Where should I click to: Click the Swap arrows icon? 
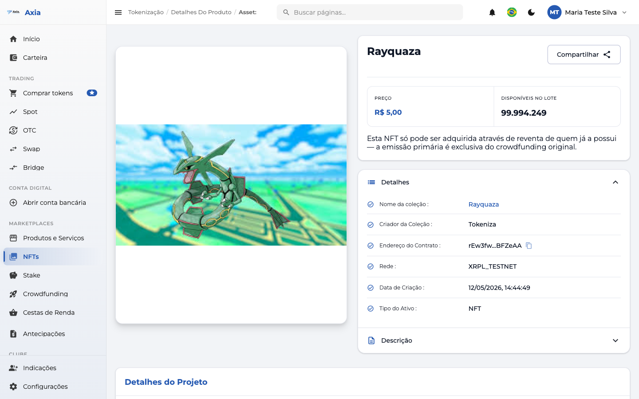13,149
